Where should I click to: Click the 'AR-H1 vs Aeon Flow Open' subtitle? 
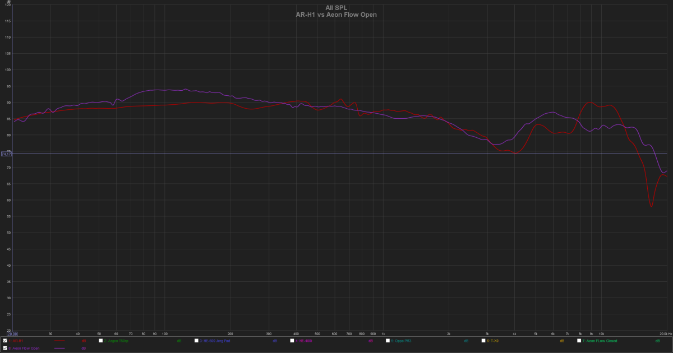coord(336,15)
